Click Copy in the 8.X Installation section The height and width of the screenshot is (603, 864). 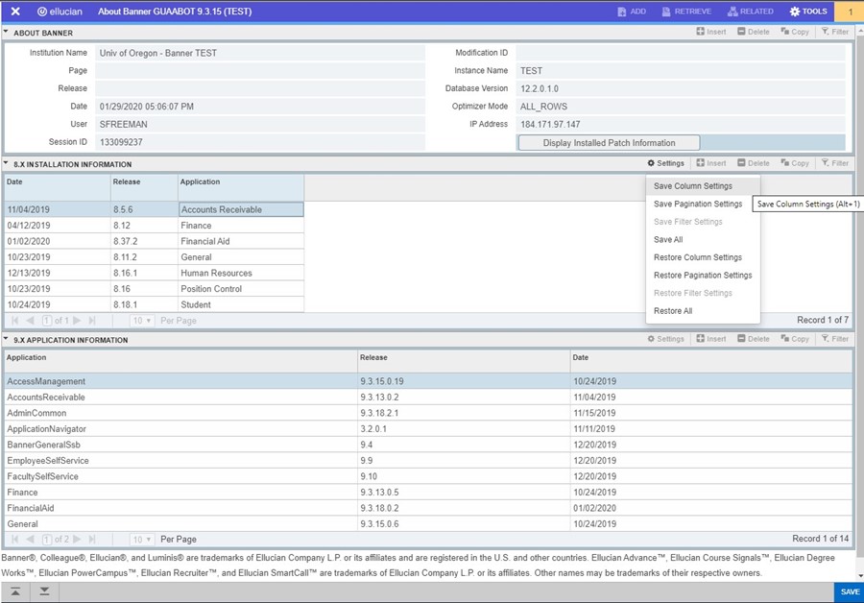pyautogui.click(x=795, y=163)
